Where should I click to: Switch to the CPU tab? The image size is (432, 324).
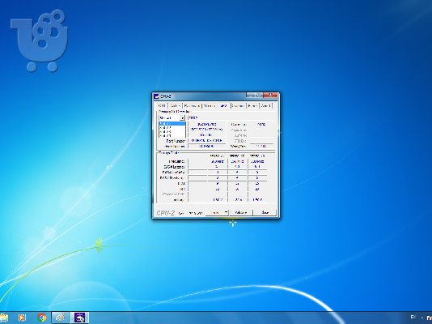click(x=162, y=105)
